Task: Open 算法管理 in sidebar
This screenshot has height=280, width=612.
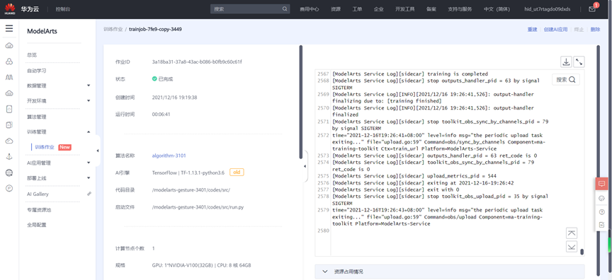Action: point(37,117)
